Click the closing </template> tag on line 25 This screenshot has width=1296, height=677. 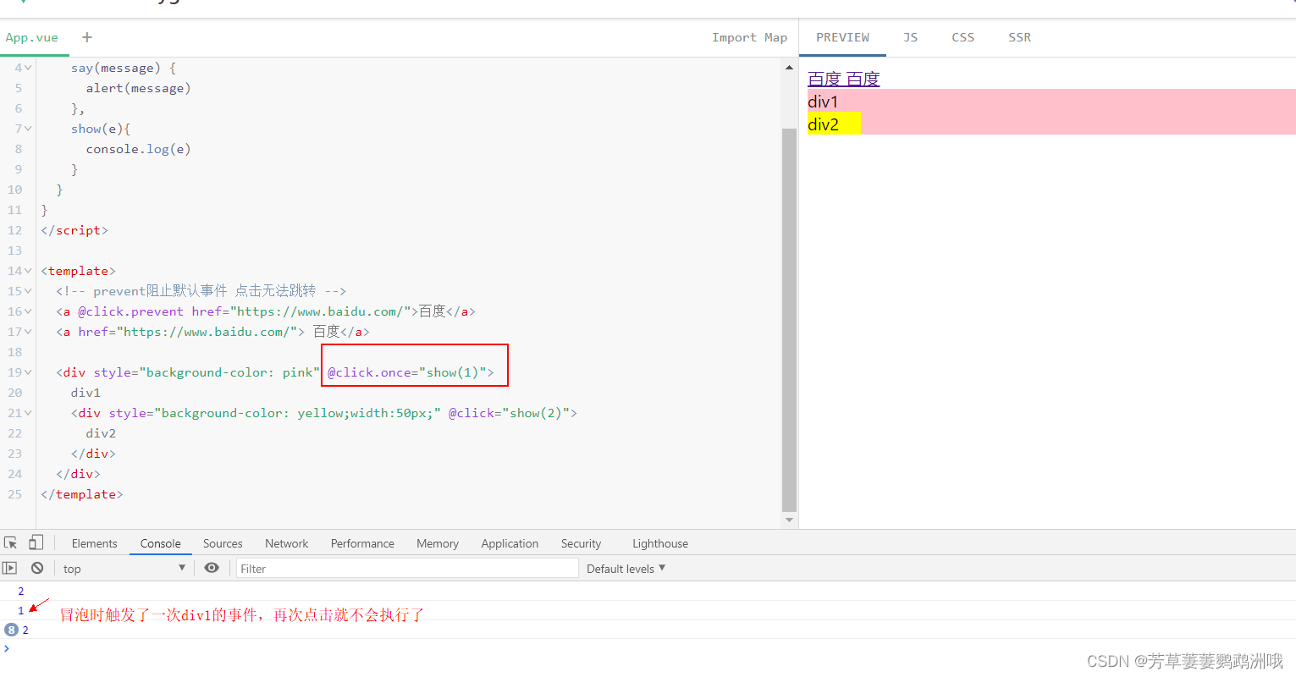pos(82,494)
